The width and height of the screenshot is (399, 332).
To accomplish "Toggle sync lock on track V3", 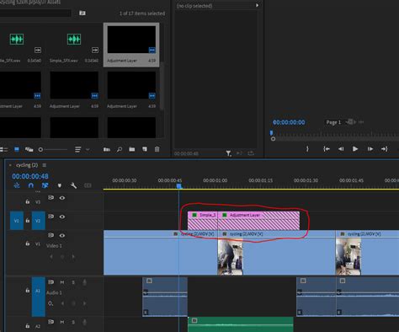I will [51, 198].
